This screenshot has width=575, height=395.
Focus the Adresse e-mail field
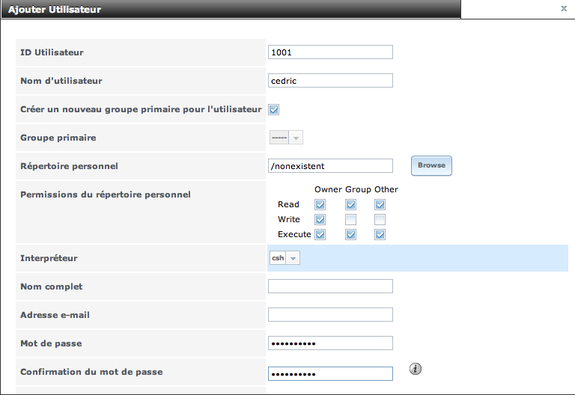[330, 315]
